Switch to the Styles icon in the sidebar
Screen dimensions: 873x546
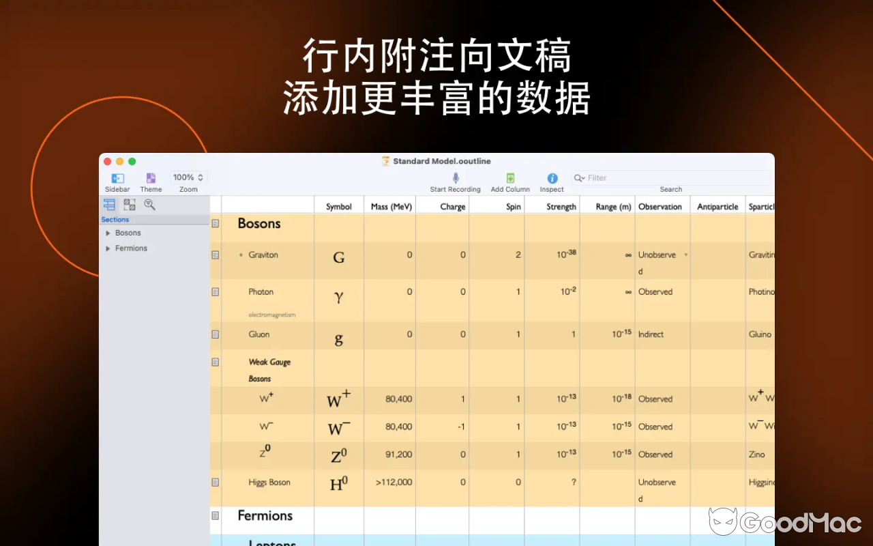click(129, 204)
